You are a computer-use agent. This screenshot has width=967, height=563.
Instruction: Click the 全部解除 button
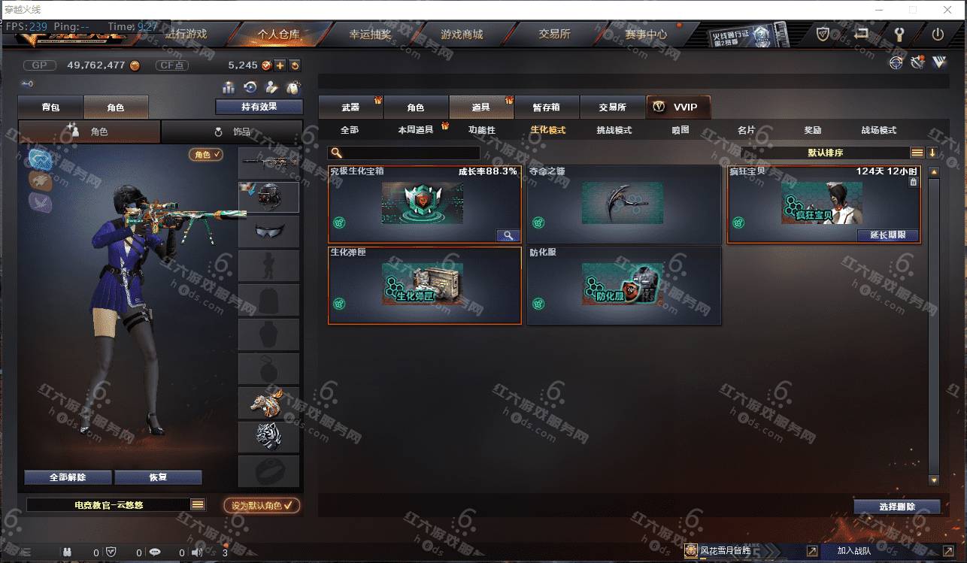(68, 477)
